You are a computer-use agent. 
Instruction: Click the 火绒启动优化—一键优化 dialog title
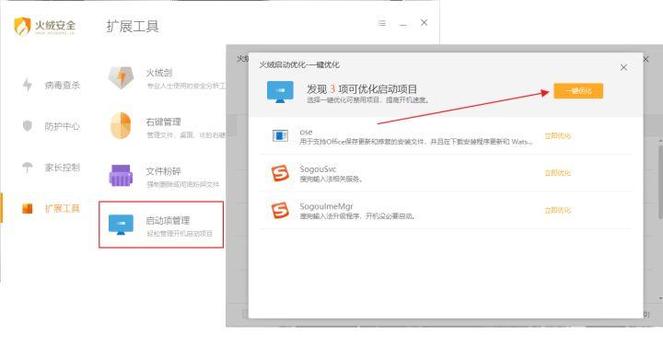click(299, 64)
